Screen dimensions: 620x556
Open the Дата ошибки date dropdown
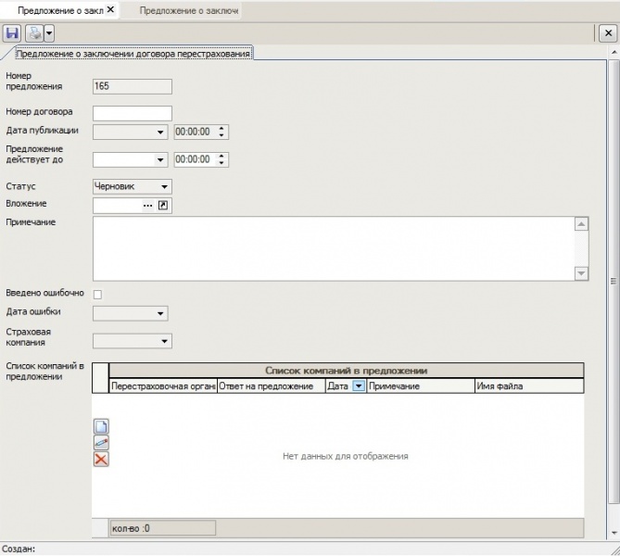click(160, 313)
